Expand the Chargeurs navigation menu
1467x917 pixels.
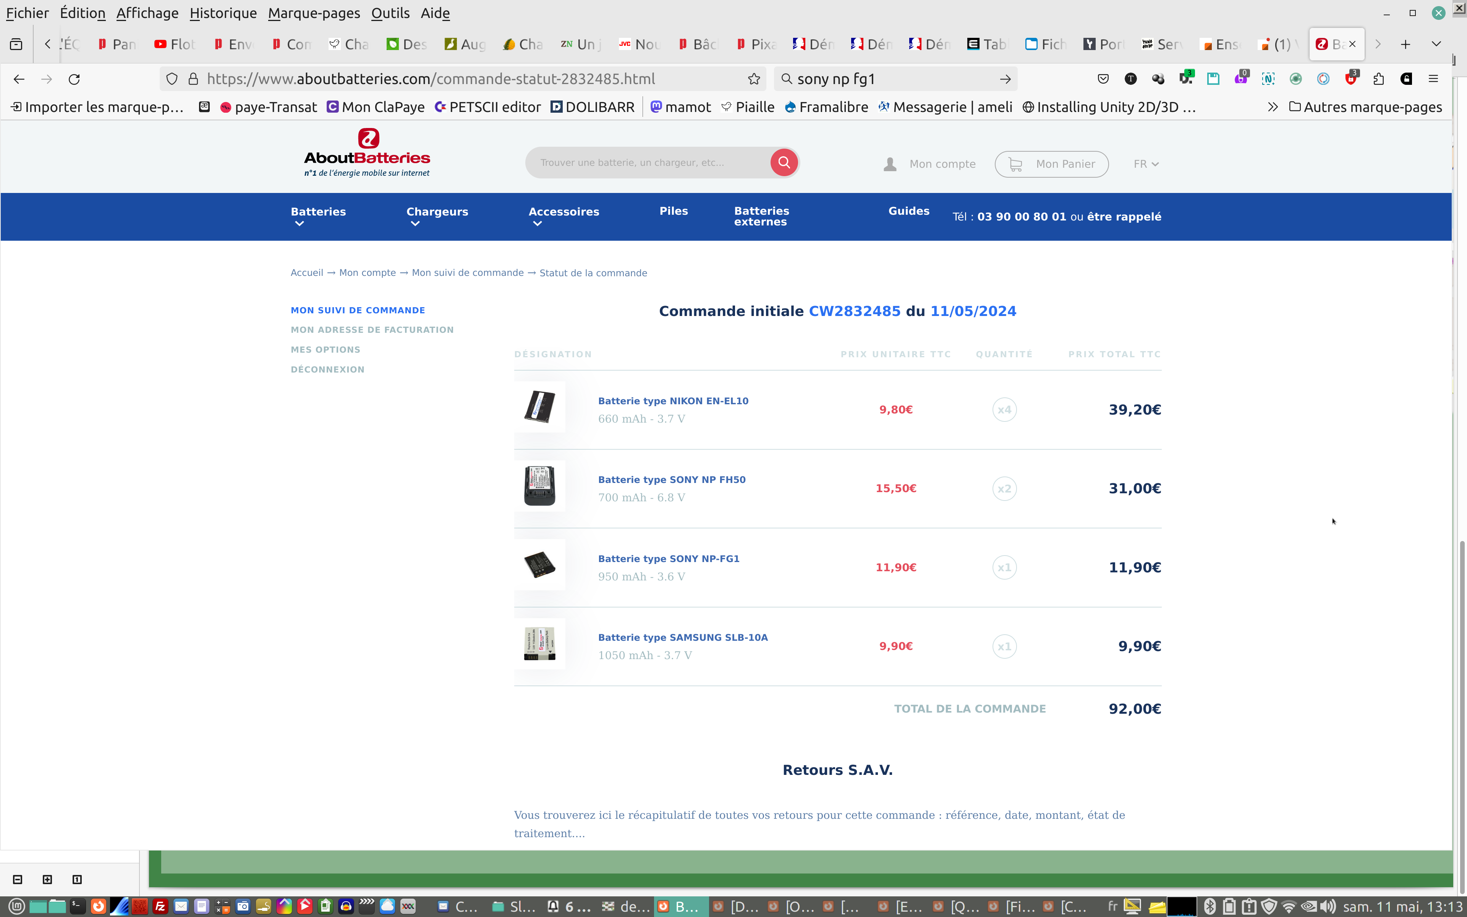coord(436,216)
